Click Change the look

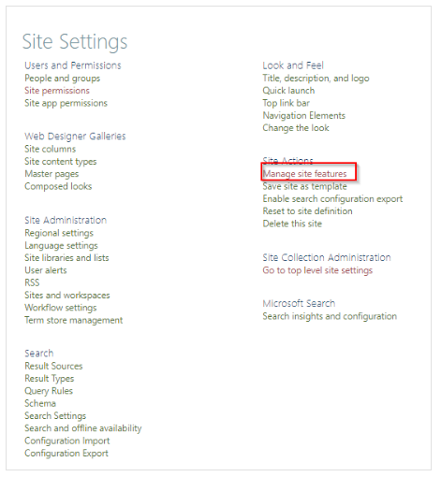click(x=296, y=128)
